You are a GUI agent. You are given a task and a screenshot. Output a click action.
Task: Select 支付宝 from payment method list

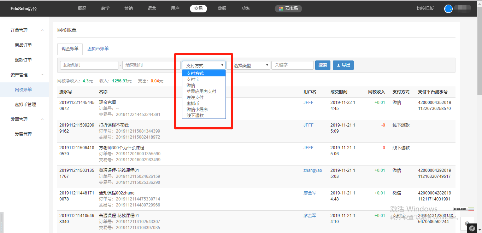[193, 80]
